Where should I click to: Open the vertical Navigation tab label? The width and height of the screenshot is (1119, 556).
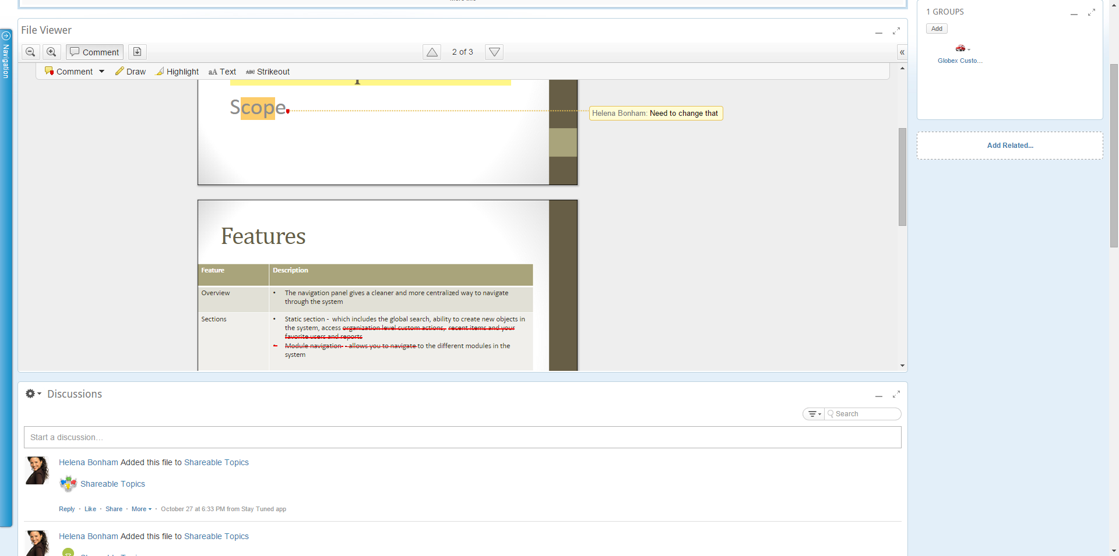6,61
